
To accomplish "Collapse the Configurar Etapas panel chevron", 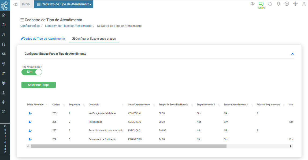I will click(292, 54).
